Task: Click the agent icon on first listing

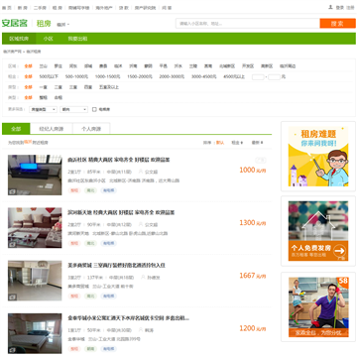Action: pyautogui.click(x=141, y=172)
